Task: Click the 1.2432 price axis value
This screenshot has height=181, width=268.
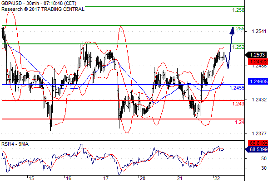Action: coord(259,100)
